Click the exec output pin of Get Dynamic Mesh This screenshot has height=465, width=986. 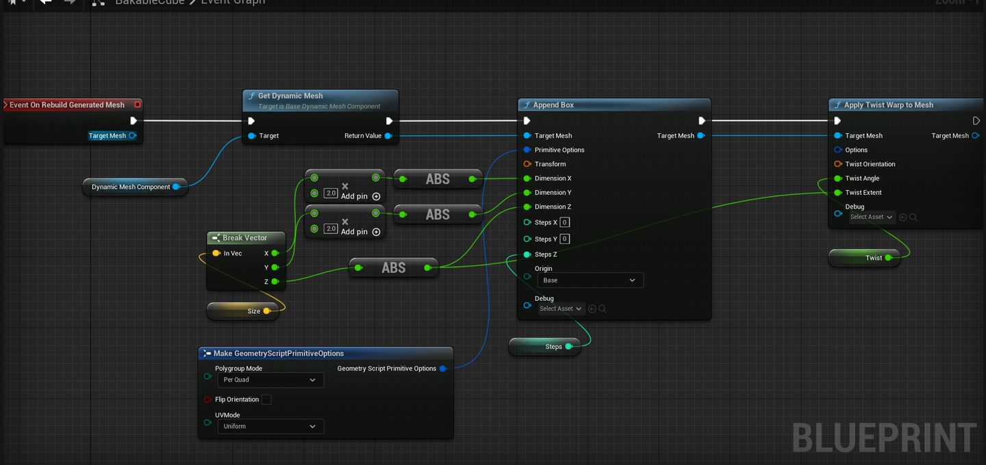coord(389,121)
